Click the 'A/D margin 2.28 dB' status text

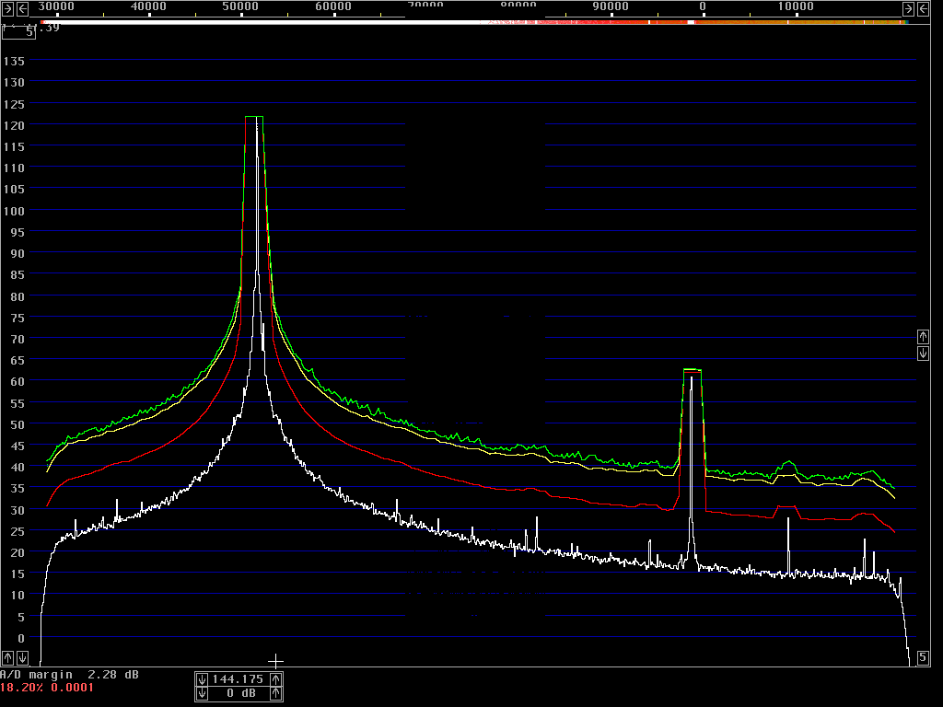click(x=70, y=675)
